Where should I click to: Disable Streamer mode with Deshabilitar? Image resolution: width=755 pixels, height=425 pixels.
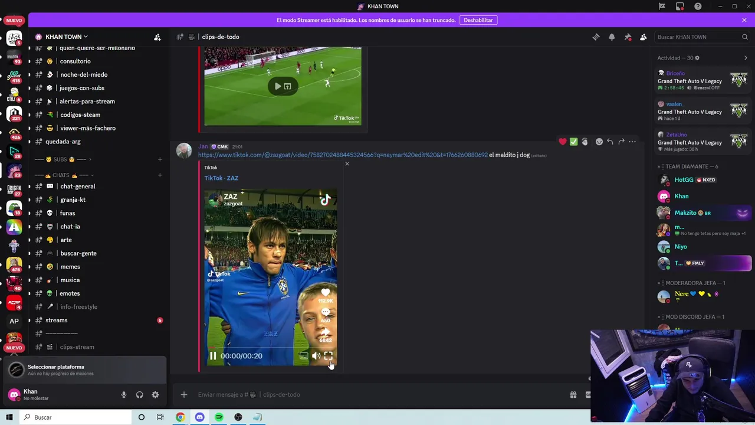click(x=478, y=20)
